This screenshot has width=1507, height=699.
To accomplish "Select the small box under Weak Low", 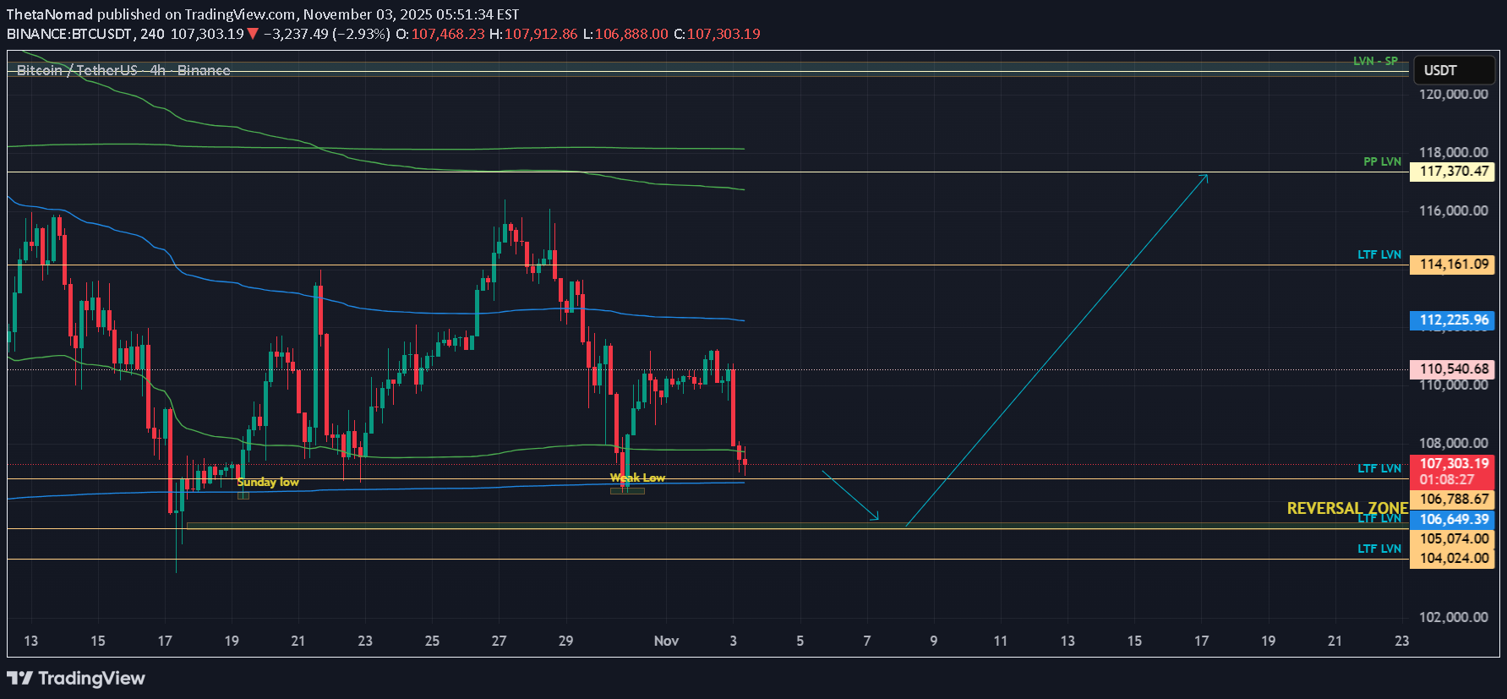I will 627,491.
